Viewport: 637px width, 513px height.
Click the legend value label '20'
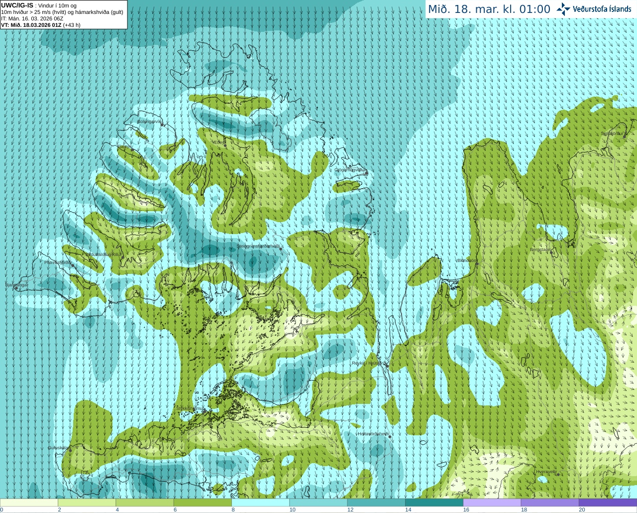582,510
